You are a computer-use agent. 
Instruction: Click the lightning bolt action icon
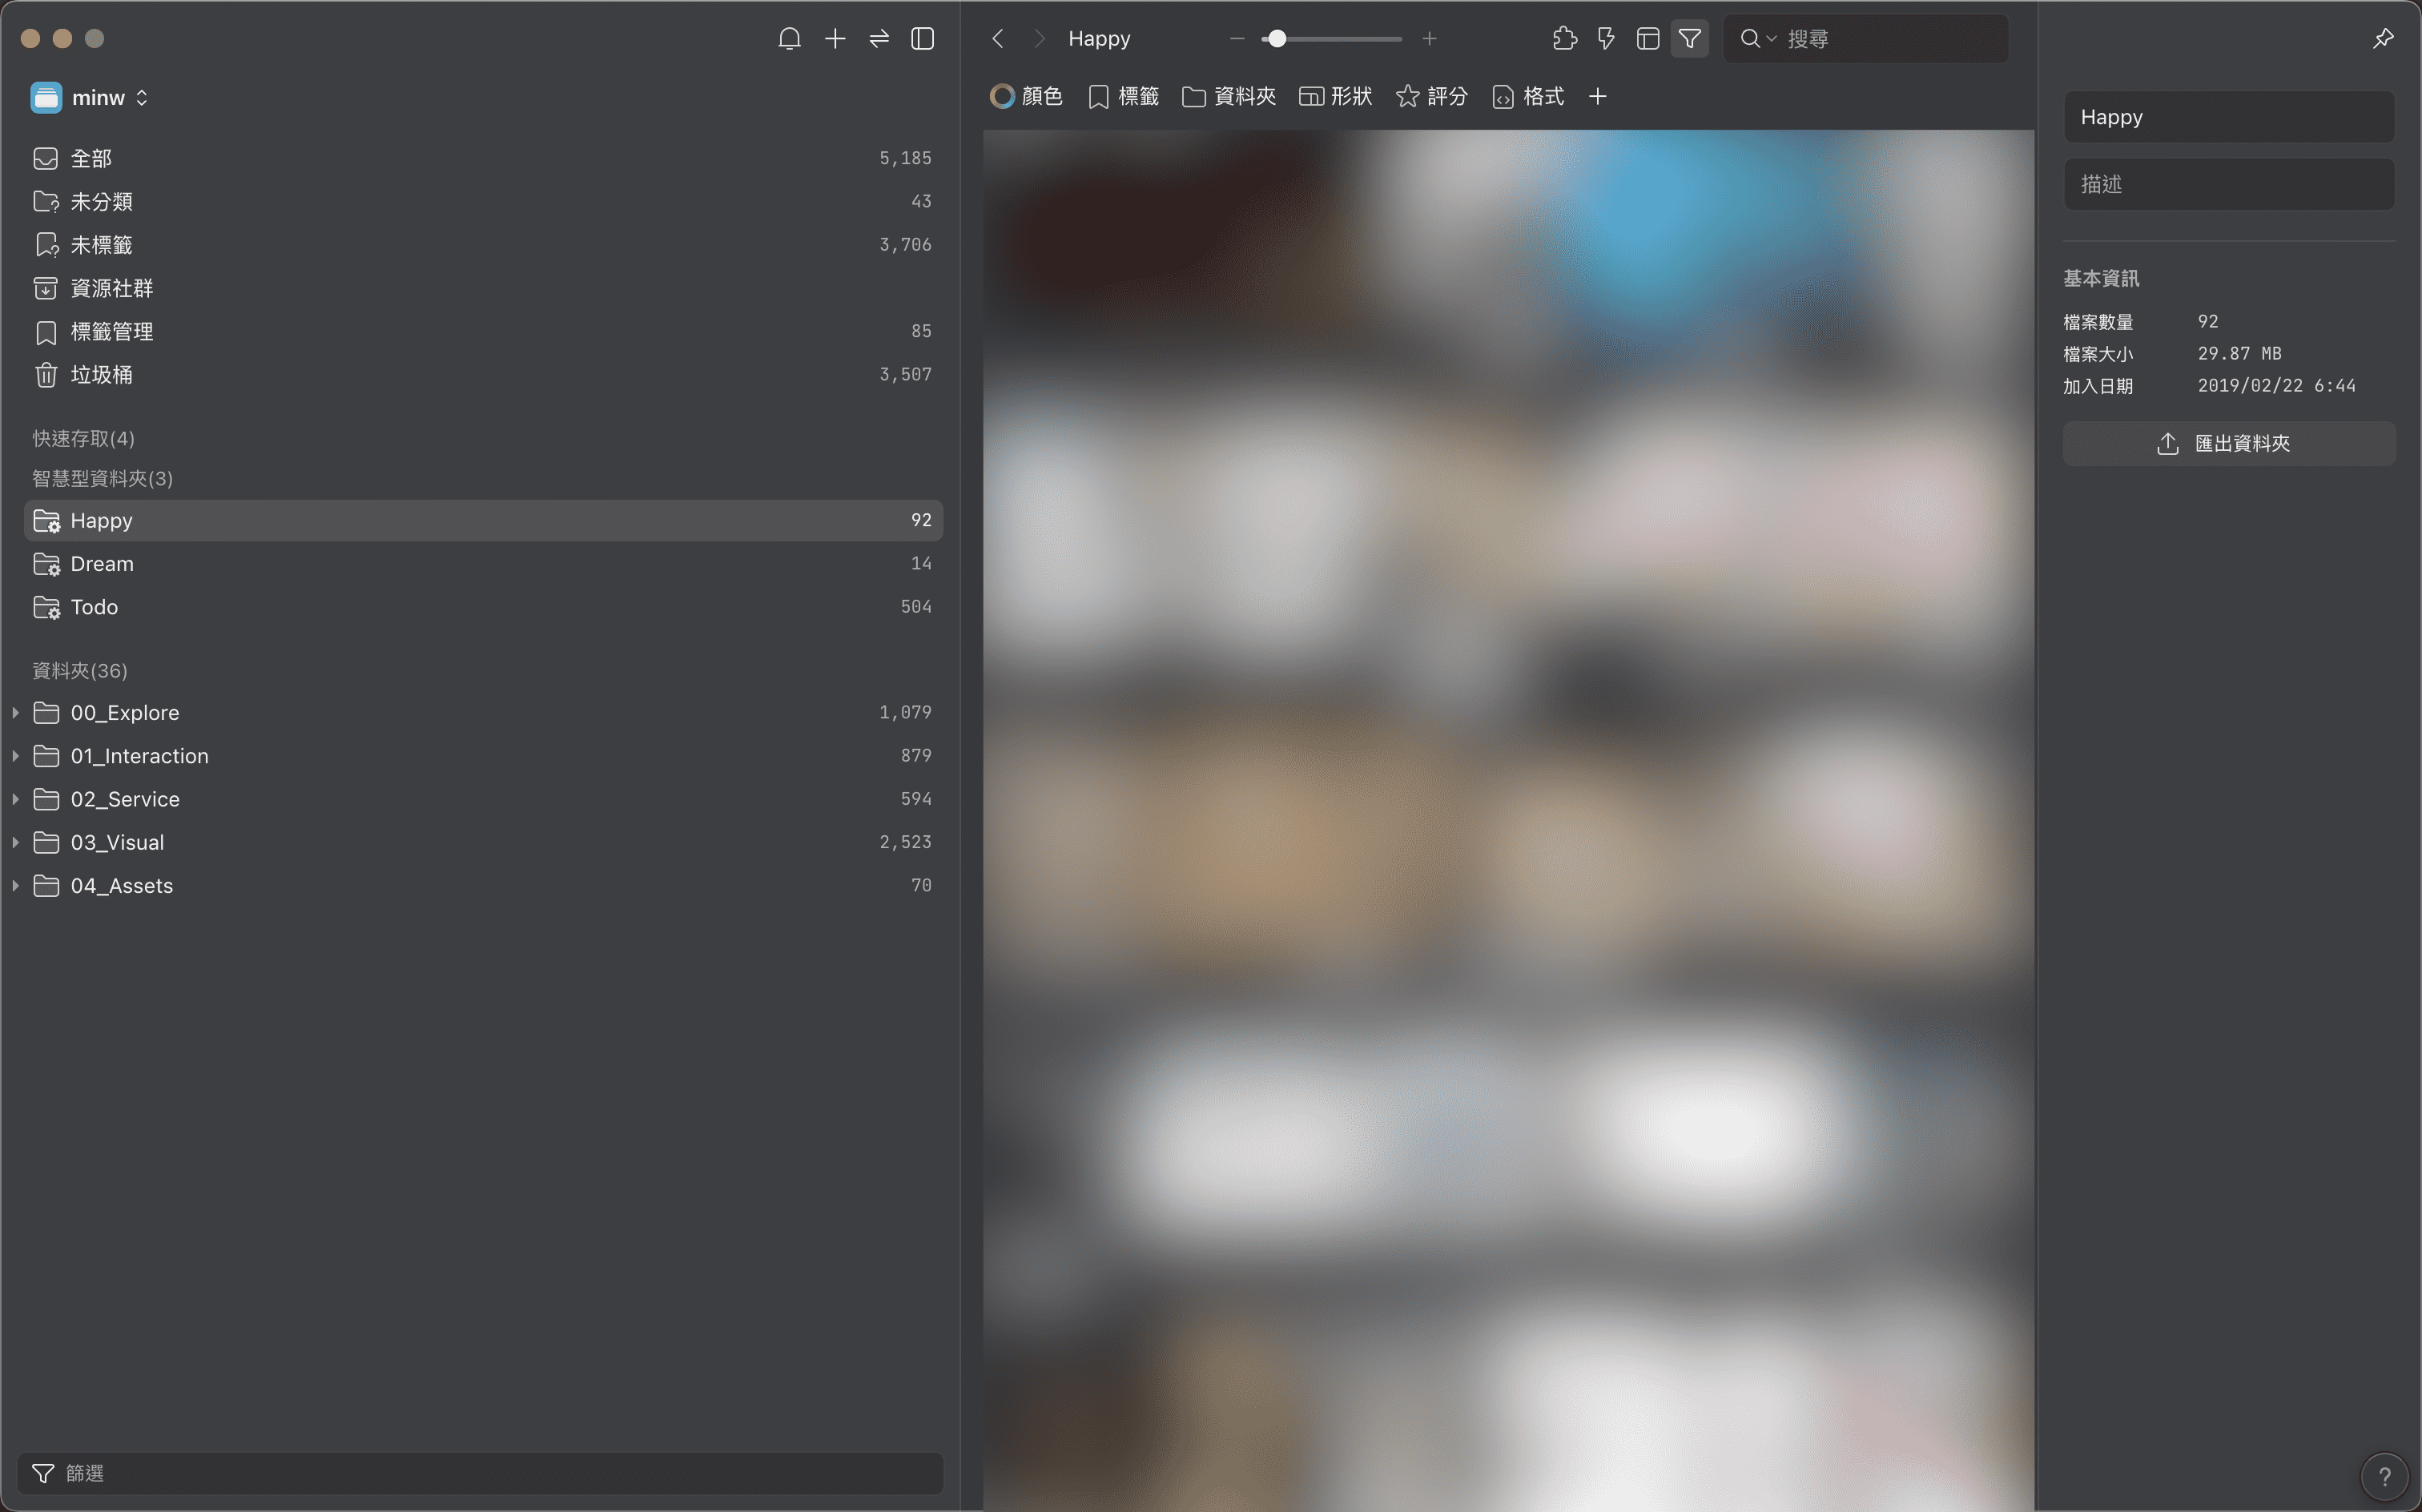pos(1606,38)
